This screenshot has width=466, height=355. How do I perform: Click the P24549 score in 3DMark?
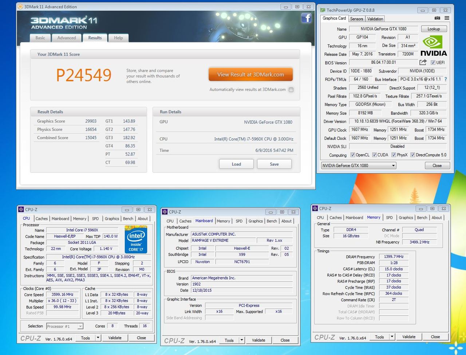pos(84,75)
